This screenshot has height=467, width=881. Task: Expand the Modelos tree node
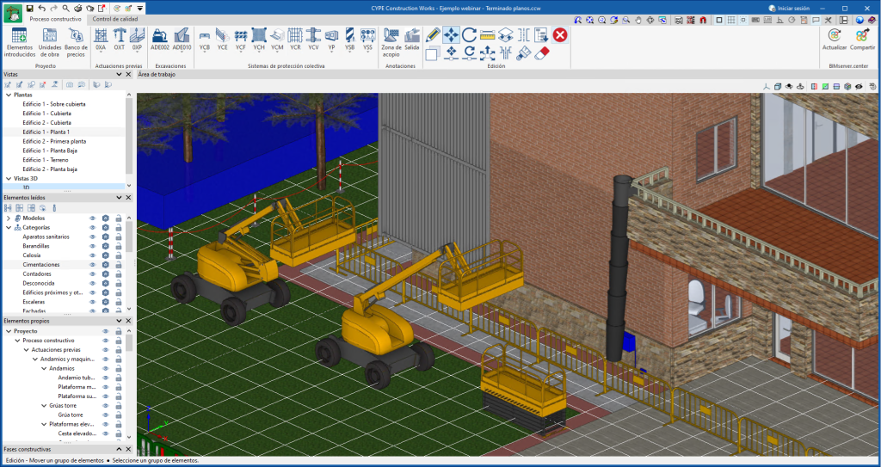pyautogui.click(x=9, y=218)
